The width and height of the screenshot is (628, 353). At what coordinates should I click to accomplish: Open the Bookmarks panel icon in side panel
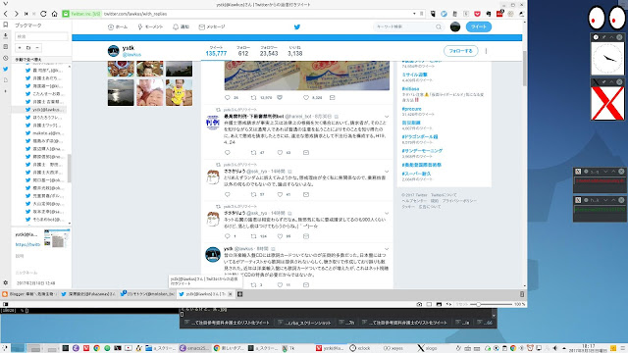tap(6, 25)
